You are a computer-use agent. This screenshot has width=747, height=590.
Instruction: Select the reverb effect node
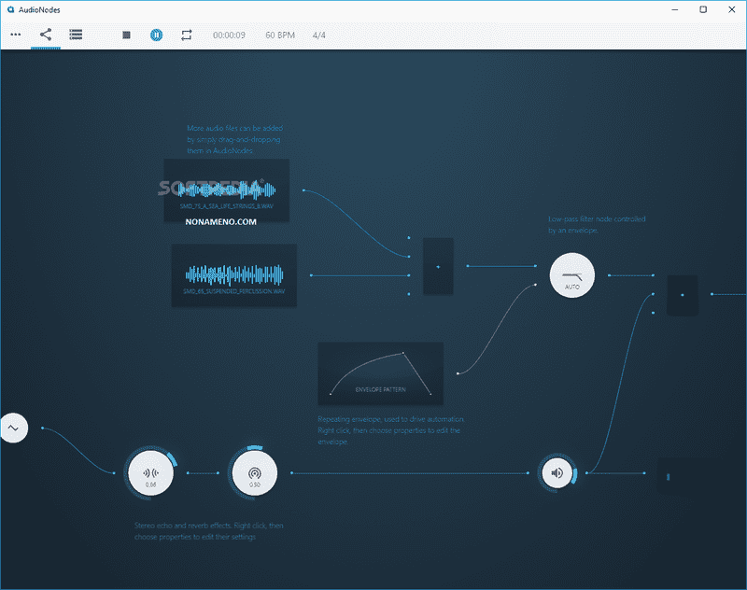coord(254,473)
